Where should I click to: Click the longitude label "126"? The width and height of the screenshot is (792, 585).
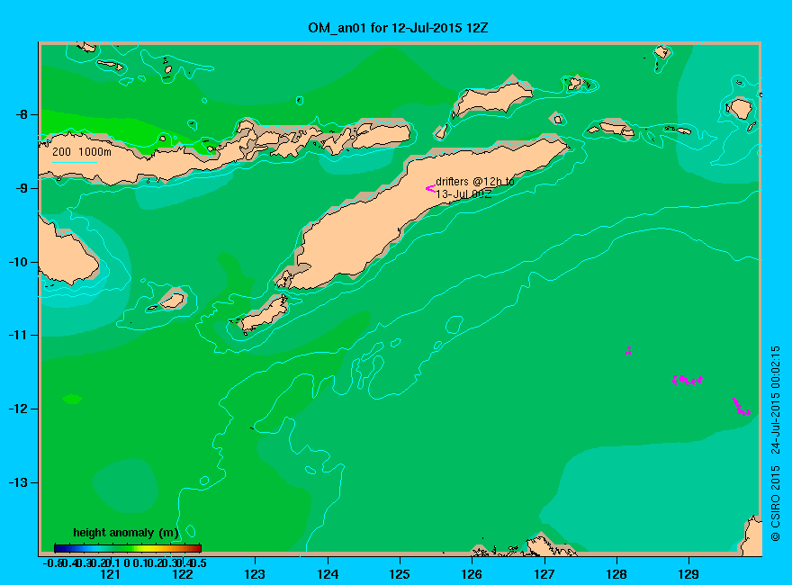[x=472, y=574]
